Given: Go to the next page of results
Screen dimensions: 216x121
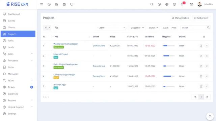Looking at the screenshot, I should click(x=207, y=97).
